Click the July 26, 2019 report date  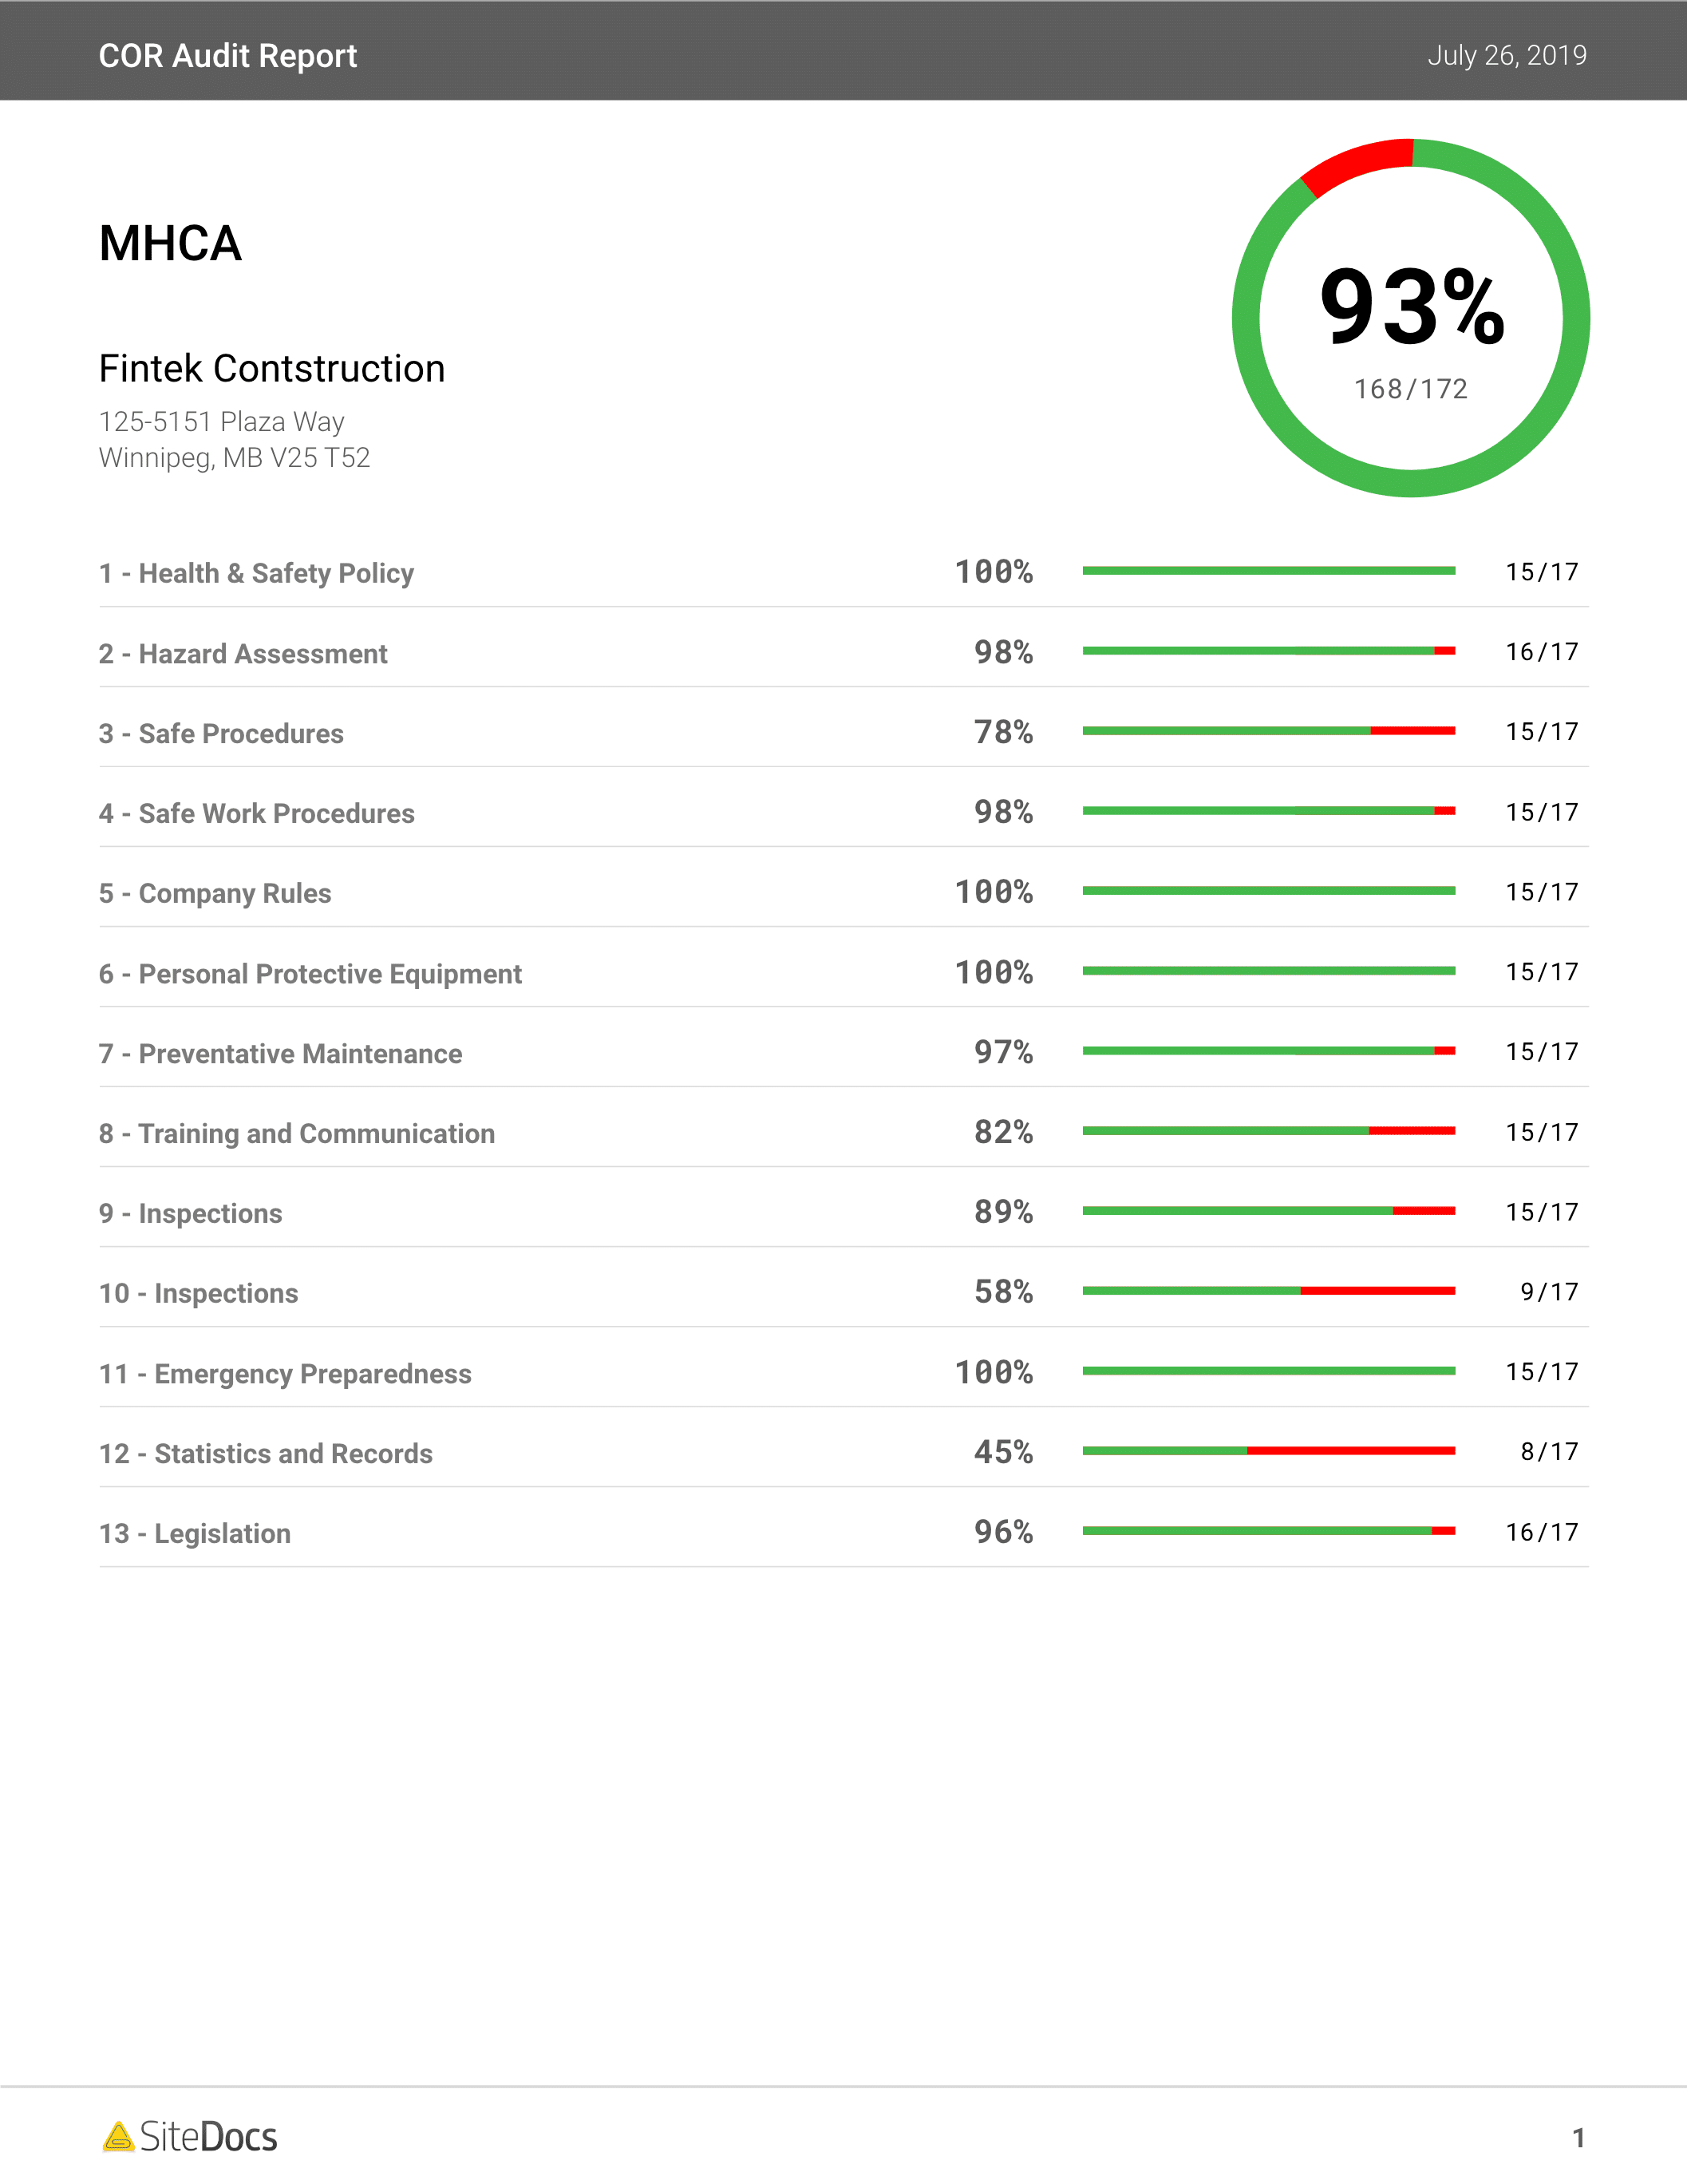[x=1506, y=55]
